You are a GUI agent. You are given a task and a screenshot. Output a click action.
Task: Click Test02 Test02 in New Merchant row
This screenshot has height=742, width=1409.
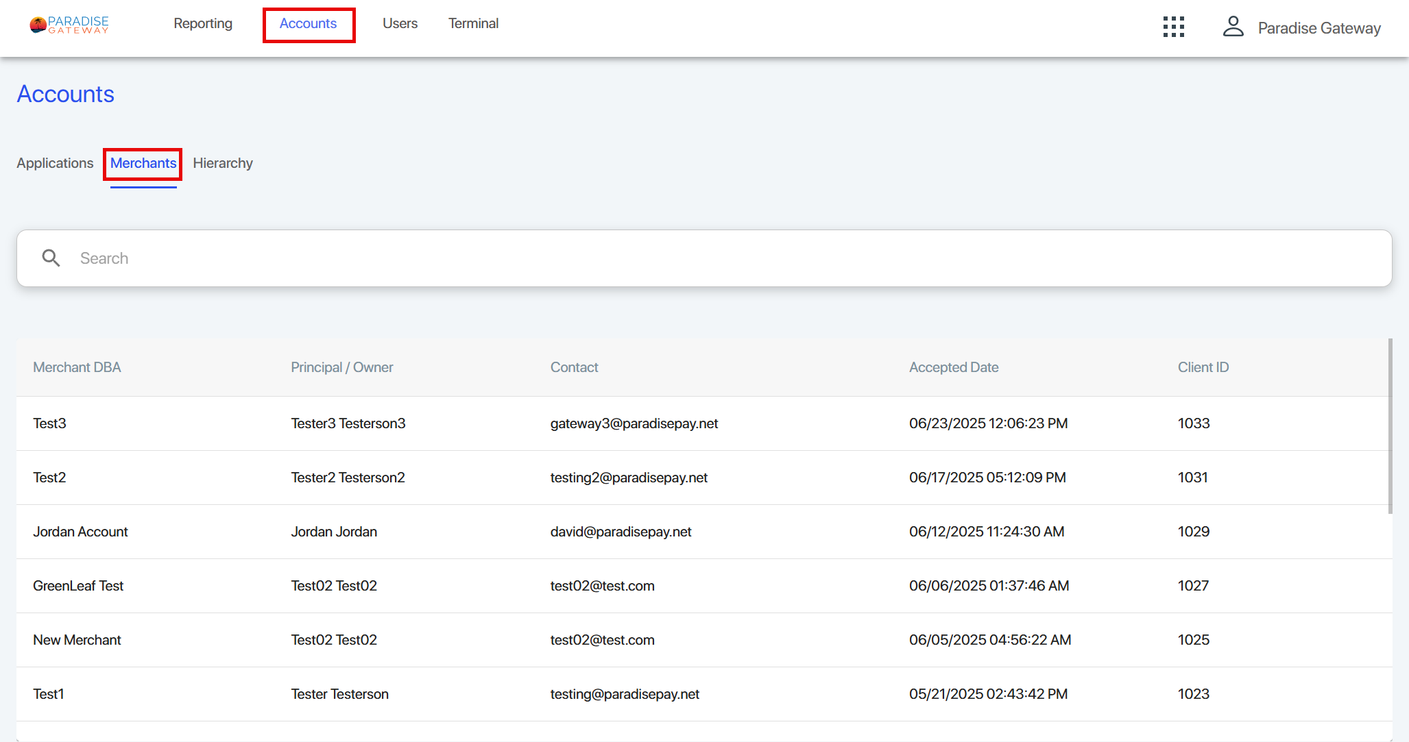(x=334, y=640)
